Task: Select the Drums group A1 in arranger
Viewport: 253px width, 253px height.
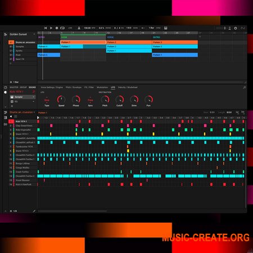Action: [x=22, y=42]
